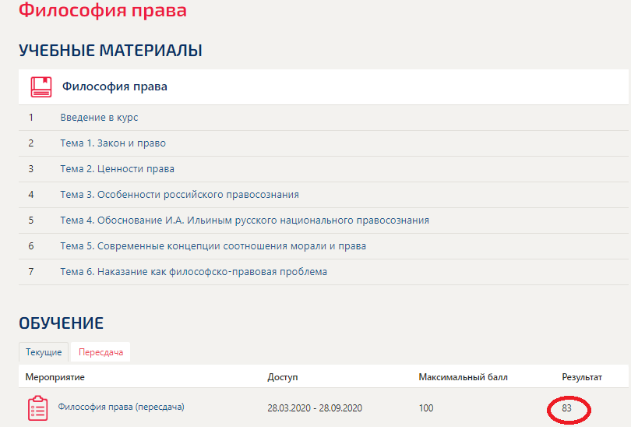631x427 pixels.
Task: Open the 'Введение в курс' lesson
Action: pyautogui.click(x=99, y=118)
